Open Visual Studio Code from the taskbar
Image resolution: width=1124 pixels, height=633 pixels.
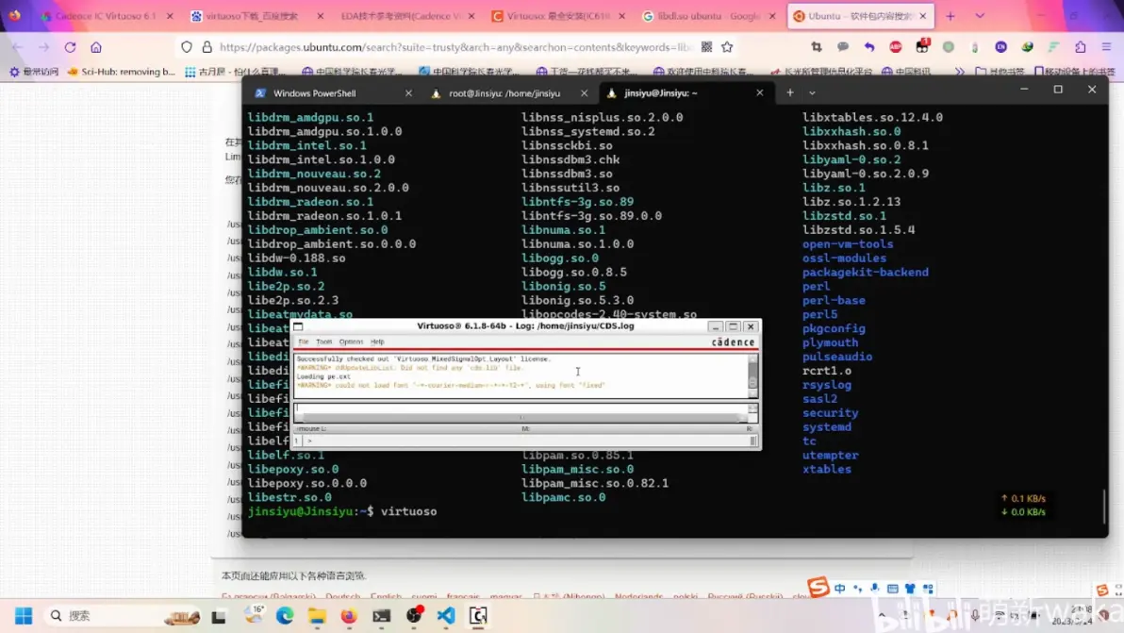tap(446, 616)
